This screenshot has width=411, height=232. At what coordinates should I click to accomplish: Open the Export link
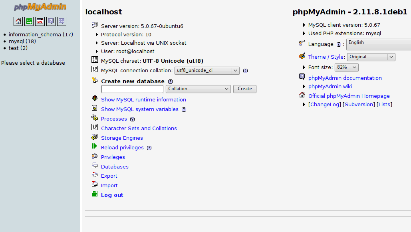109,176
